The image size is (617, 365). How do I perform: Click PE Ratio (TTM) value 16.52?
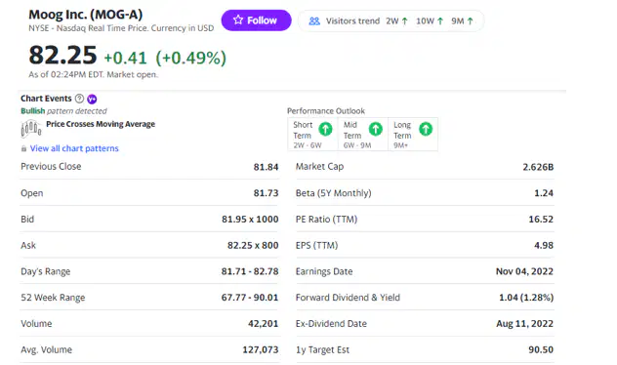[541, 219]
